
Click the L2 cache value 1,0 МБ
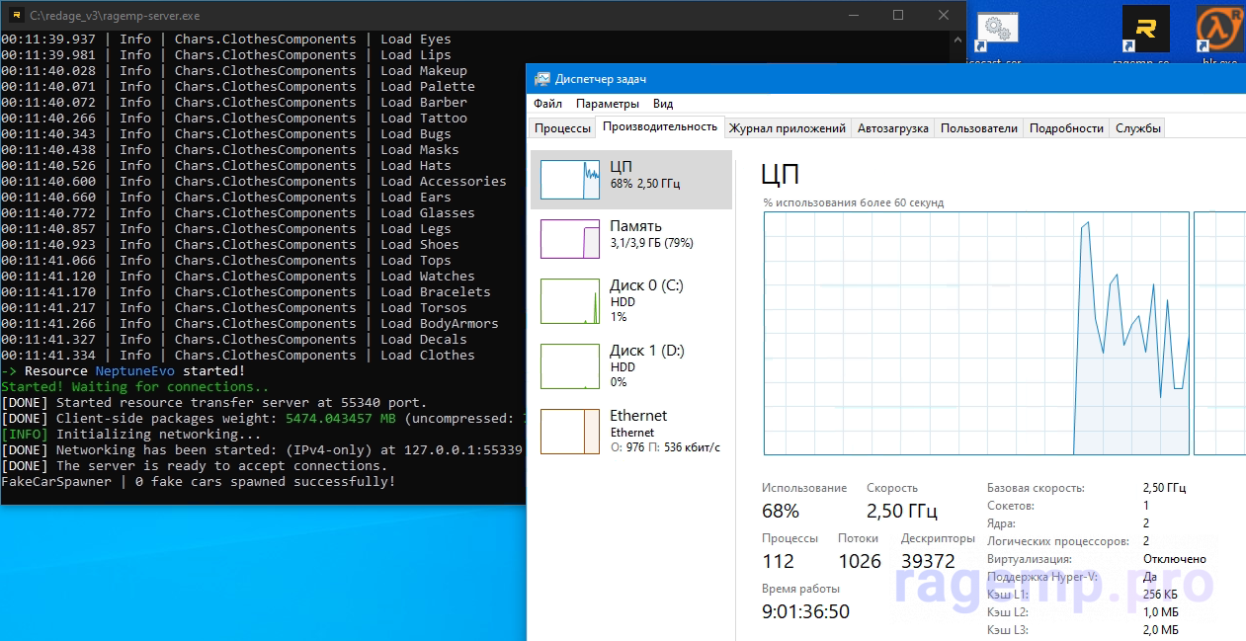pos(1160,612)
